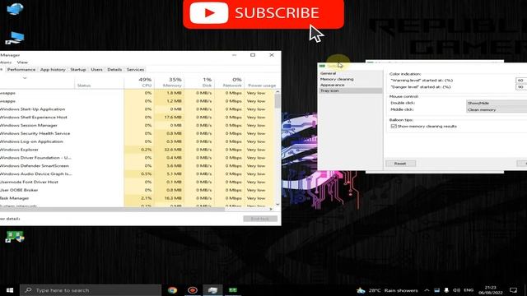Switch to the Details tab
This screenshot has height=296, width=527.
pos(114,69)
